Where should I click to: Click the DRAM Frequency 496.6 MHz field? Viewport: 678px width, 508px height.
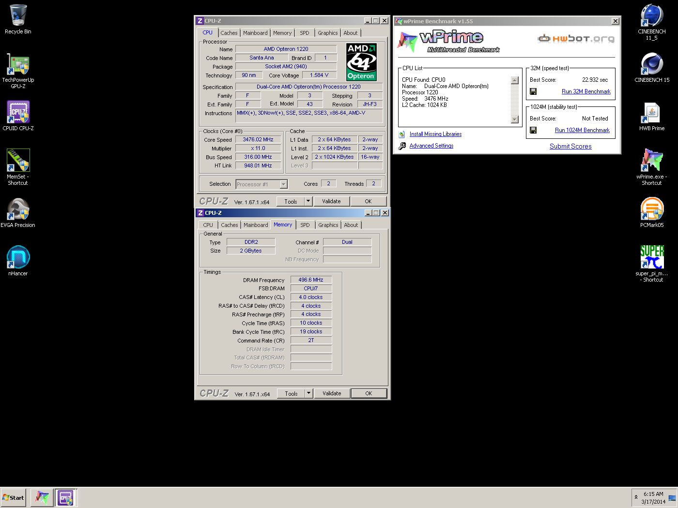pos(311,280)
